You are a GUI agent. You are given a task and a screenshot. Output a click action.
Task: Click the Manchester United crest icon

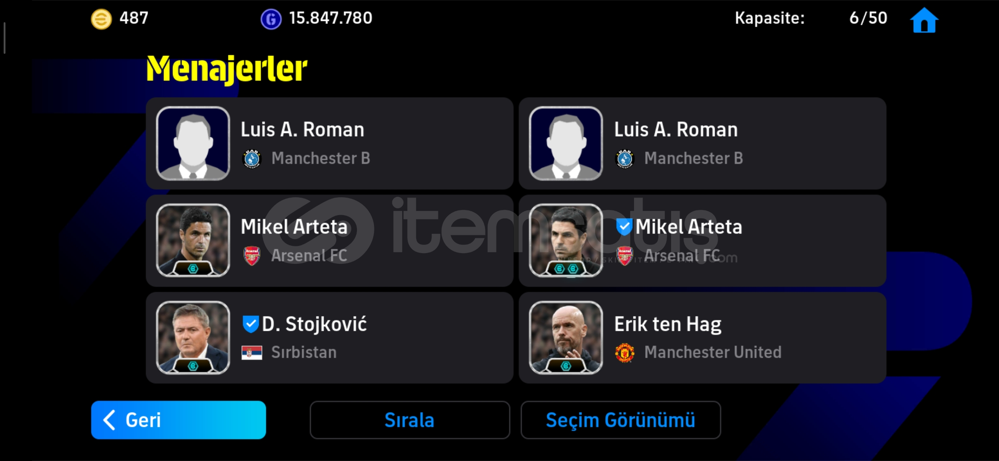coord(625,353)
